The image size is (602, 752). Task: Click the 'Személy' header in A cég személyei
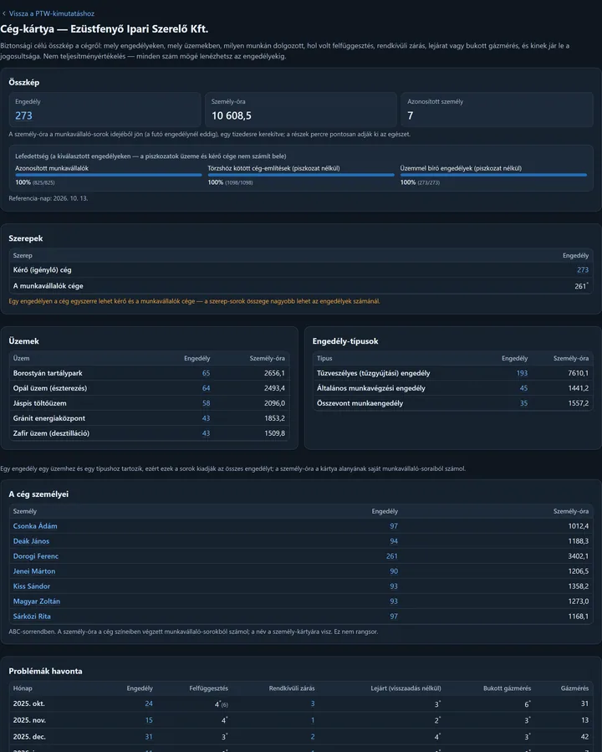25,511
